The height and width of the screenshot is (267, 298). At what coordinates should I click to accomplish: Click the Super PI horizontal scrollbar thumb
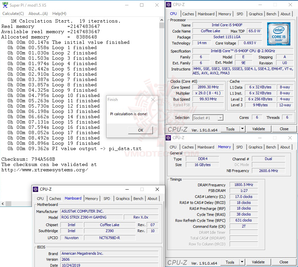pos(8,204)
